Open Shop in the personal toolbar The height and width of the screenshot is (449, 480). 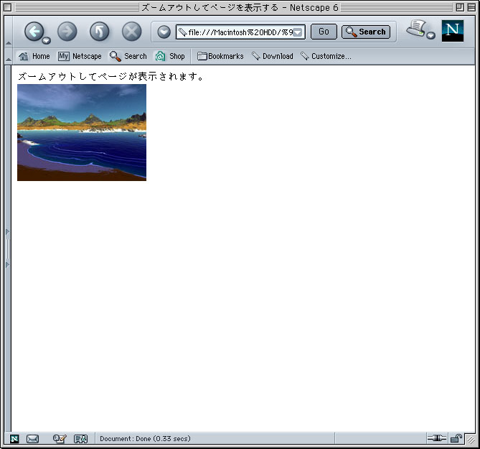coord(170,56)
